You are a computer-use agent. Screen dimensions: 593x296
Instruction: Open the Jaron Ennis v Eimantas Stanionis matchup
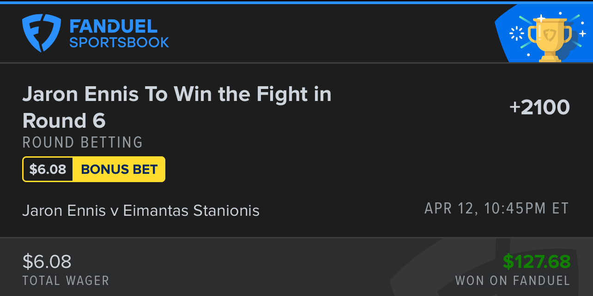pos(141,211)
